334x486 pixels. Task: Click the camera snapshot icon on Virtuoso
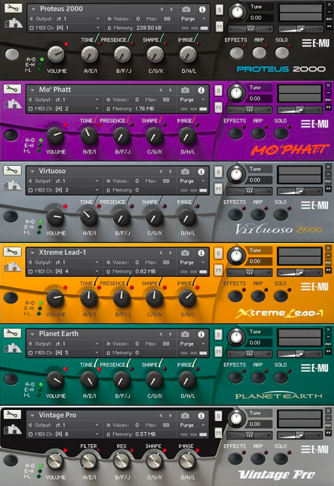pyautogui.click(x=185, y=171)
